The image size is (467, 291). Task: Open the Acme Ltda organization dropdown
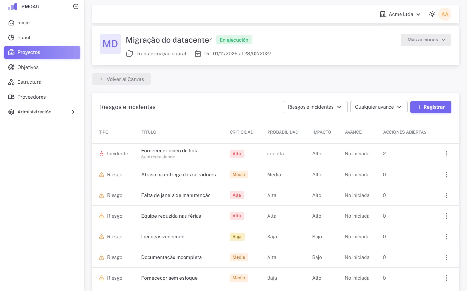[400, 14]
